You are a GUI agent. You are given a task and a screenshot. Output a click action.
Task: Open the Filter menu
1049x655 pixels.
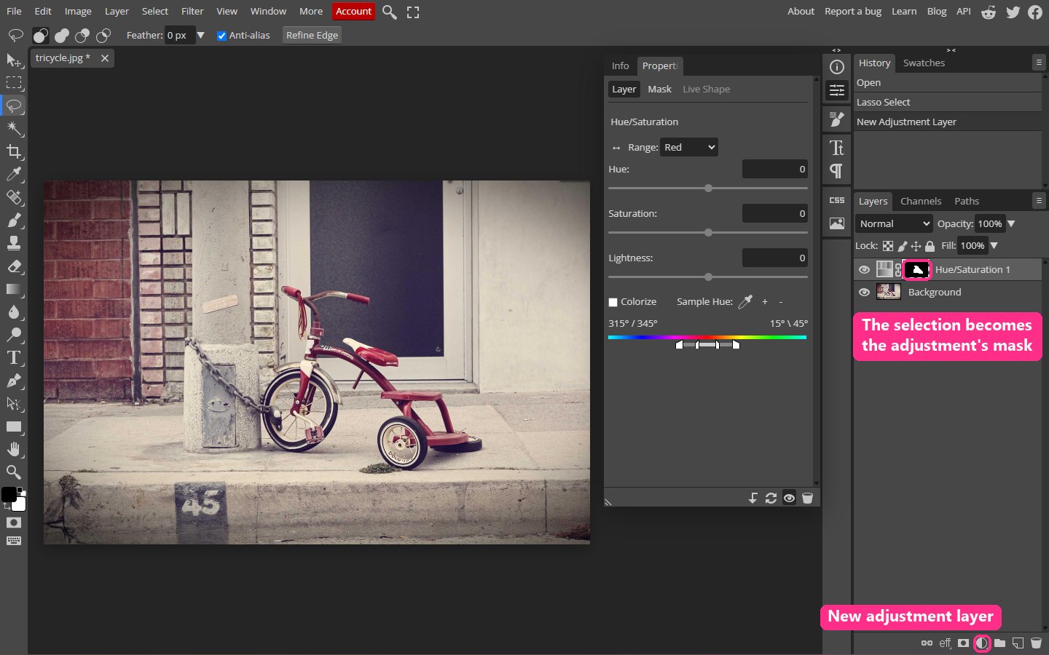tap(192, 11)
